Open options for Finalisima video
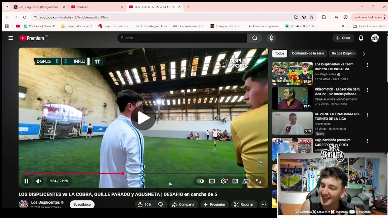This screenshot has width=388, height=218. pyautogui.click(x=367, y=115)
